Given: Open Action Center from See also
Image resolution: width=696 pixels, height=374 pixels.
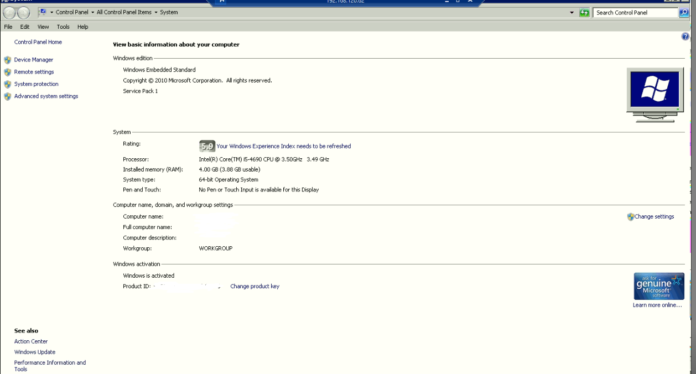Looking at the screenshot, I should pyautogui.click(x=31, y=341).
